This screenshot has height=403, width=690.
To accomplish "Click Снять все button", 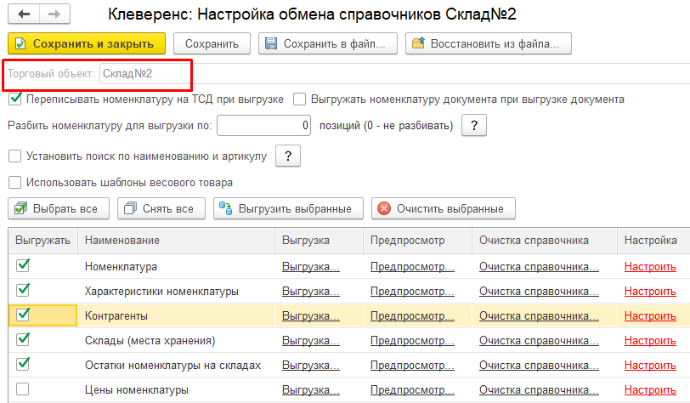I will pyautogui.click(x=161, y=209).
